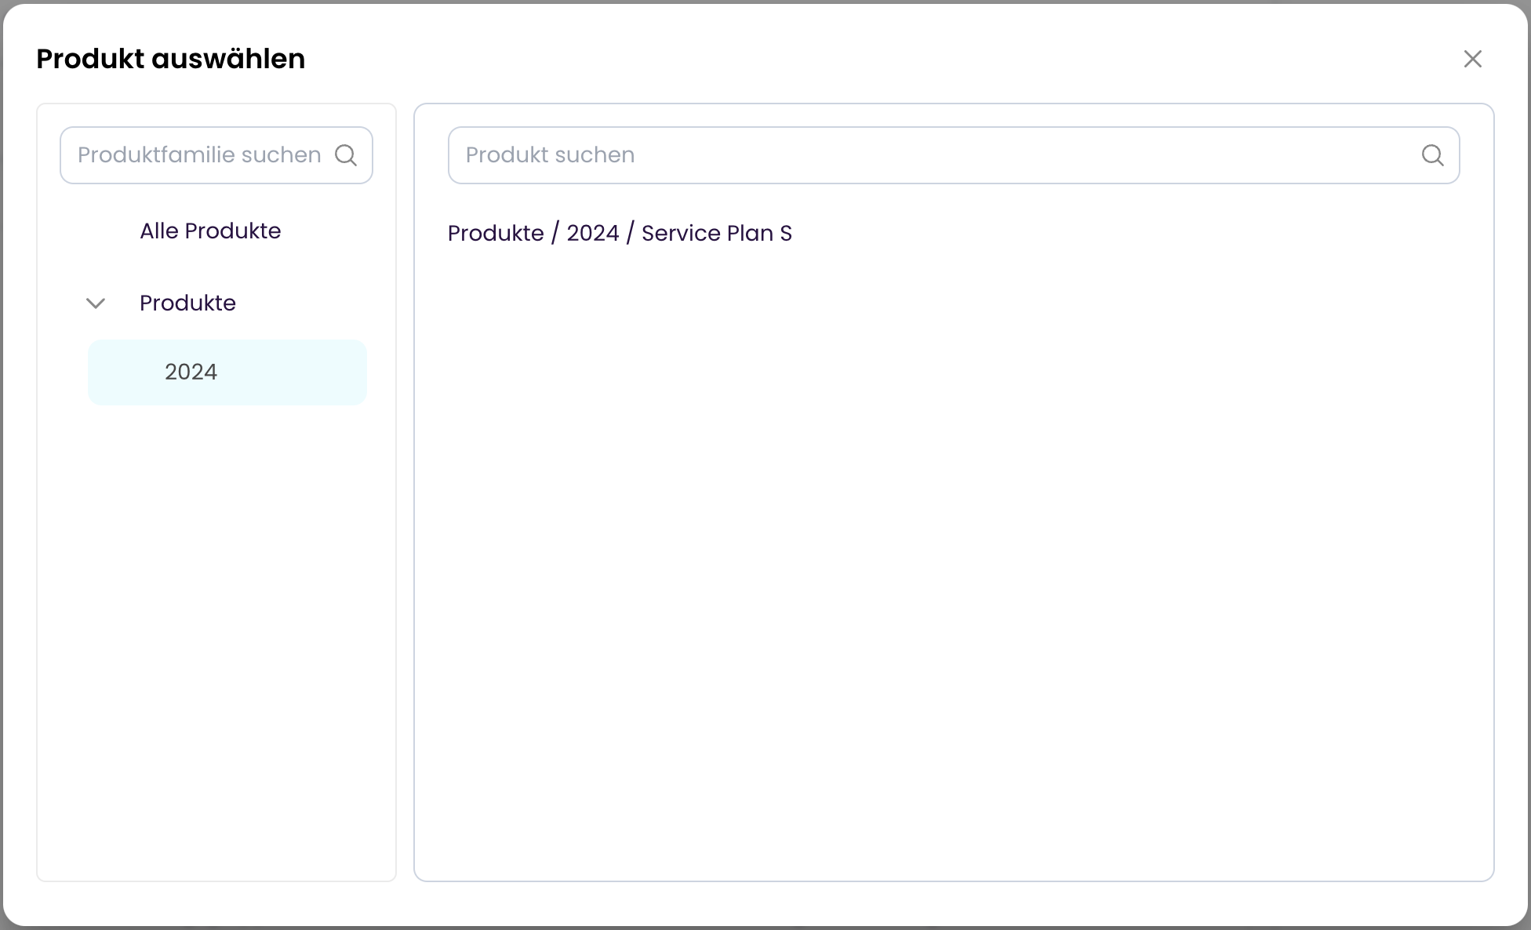Click the Produkt auswählen dialog title

pyautogui.click(x=170, y=59)
